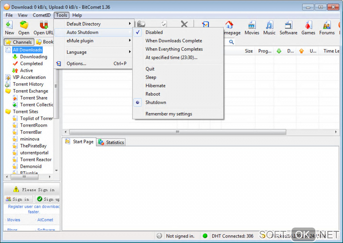Select ThePirateBay in Torrent Sites

[33, 146]
